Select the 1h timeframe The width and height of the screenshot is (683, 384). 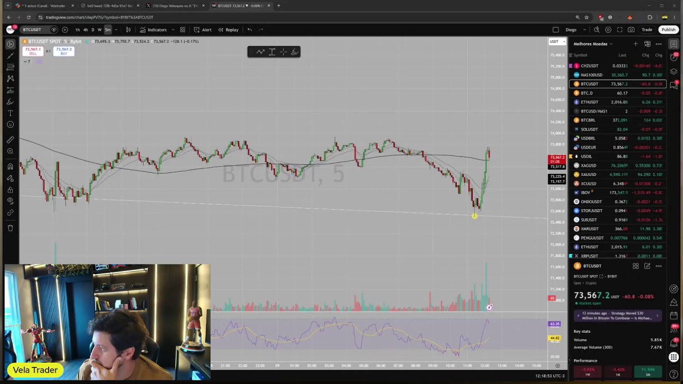(x=78, y=30)
